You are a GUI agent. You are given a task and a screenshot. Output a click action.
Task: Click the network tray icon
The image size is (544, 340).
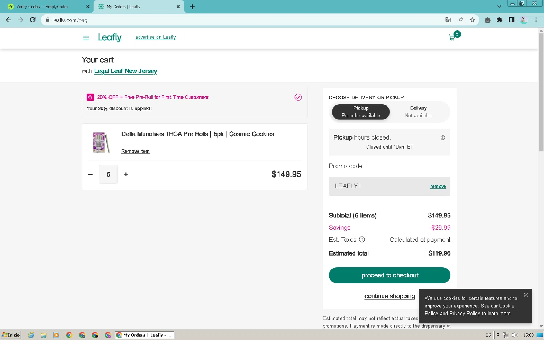[506, 335]
